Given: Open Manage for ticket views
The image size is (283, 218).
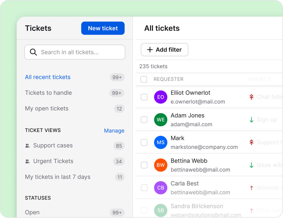Looking at the screenshot, I should coord(114,131).
